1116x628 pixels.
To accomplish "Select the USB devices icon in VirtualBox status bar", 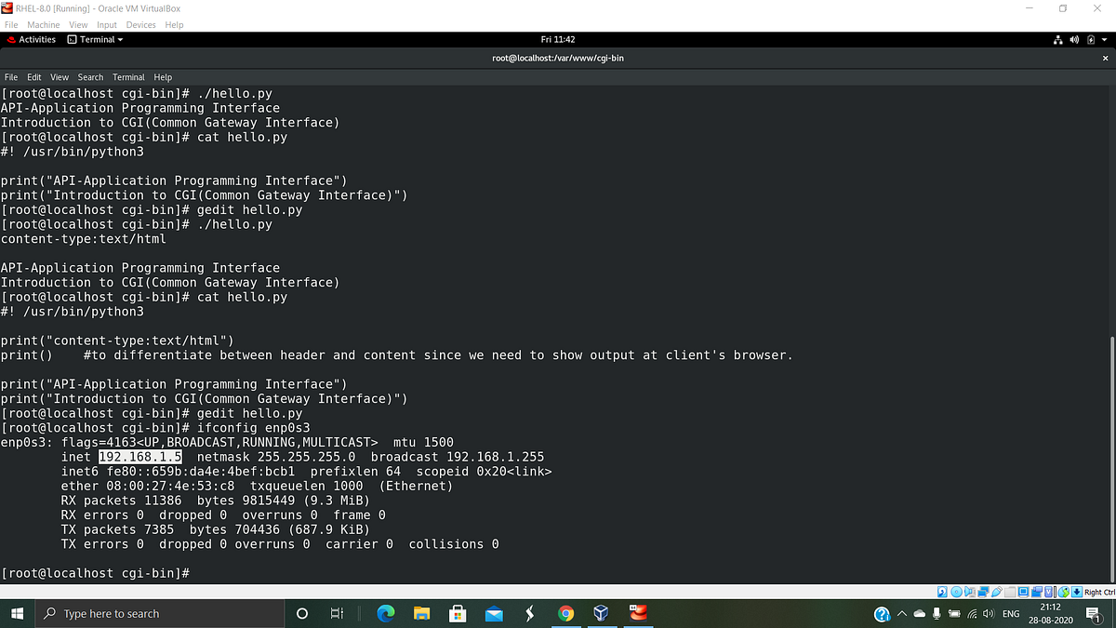I will pos(995,592).
